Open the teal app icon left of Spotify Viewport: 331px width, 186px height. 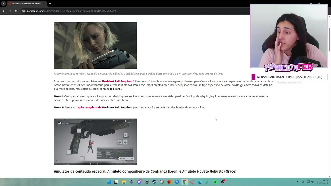pyautogui.click(x=207, y=182)
